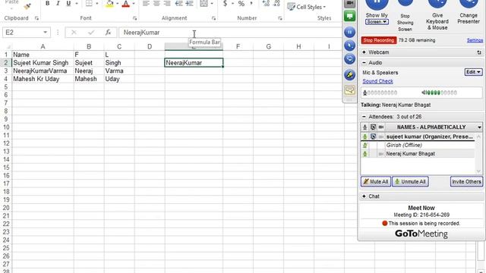This screenshot has width=486, height=273.
Task: Open the Names - Alphabetically sort dropdown
Action: tap(479, 127)
